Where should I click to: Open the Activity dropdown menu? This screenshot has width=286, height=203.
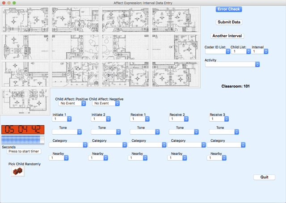(232, 64)
